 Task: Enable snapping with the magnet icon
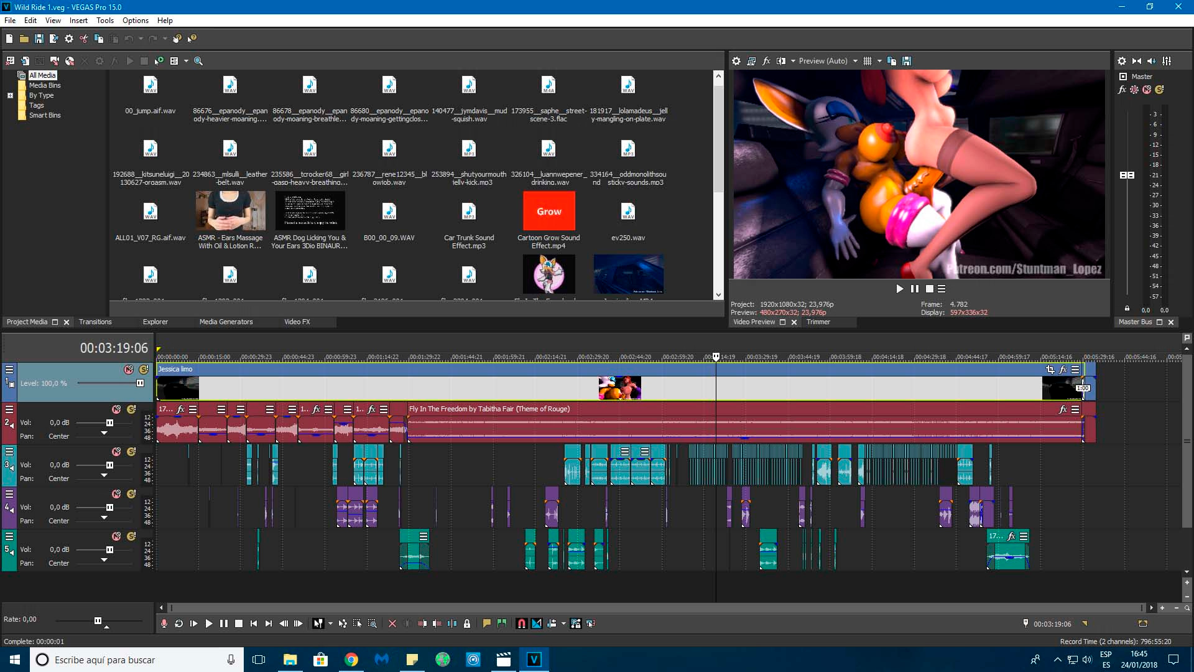coord(521,623)
